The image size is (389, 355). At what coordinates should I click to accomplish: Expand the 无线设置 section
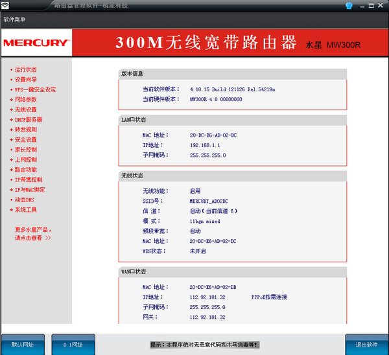point(25,109)
